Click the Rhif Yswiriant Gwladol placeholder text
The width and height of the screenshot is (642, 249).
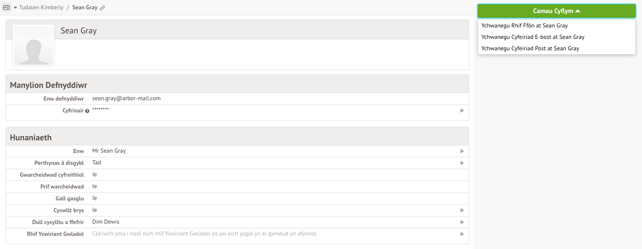pos(204,234)
